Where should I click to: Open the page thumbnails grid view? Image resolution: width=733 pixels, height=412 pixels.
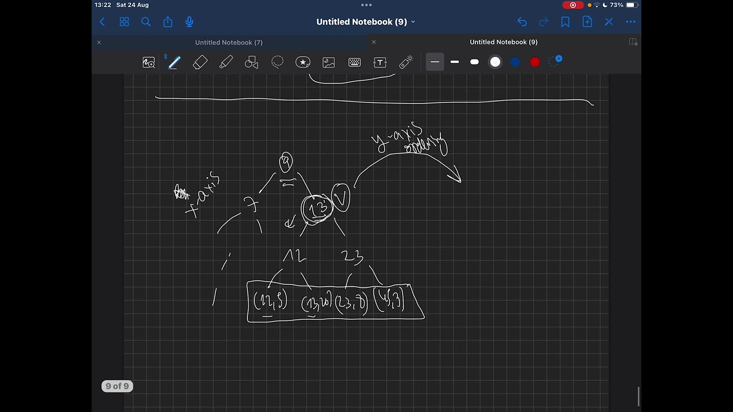(124, 22)
